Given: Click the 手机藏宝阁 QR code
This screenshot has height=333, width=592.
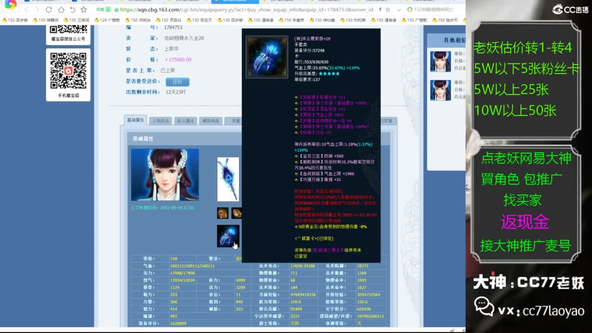Looking at the screenshot, I should 68,71.
